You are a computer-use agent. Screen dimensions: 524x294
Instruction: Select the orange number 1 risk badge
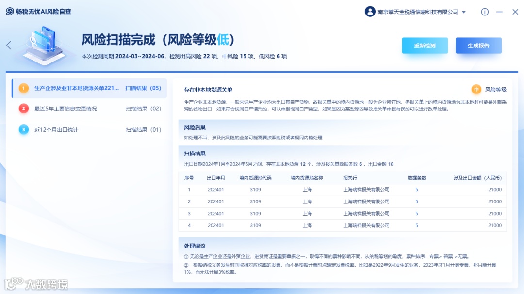(x=23, y=88)
